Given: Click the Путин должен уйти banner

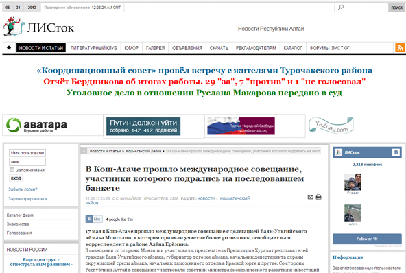Looking at the screenshot, I should coord(143,126).
